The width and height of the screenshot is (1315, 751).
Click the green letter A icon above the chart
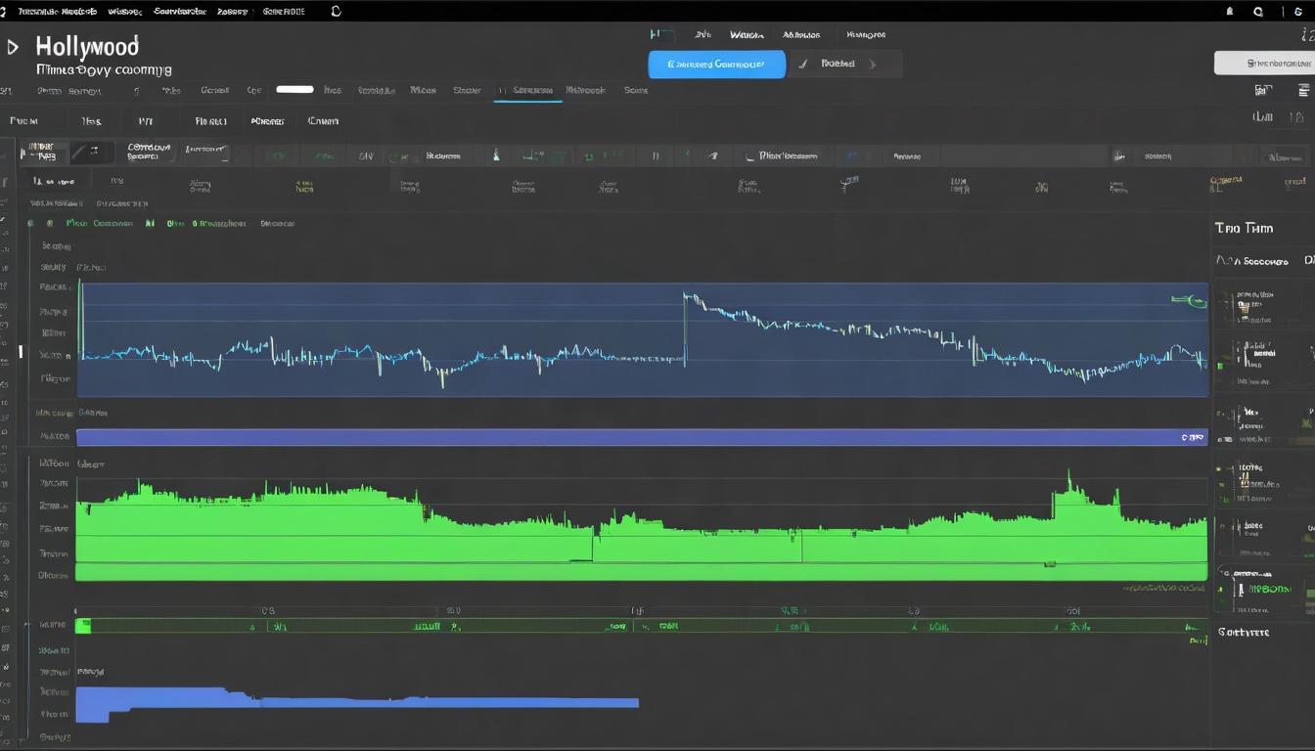click(150, 223)
